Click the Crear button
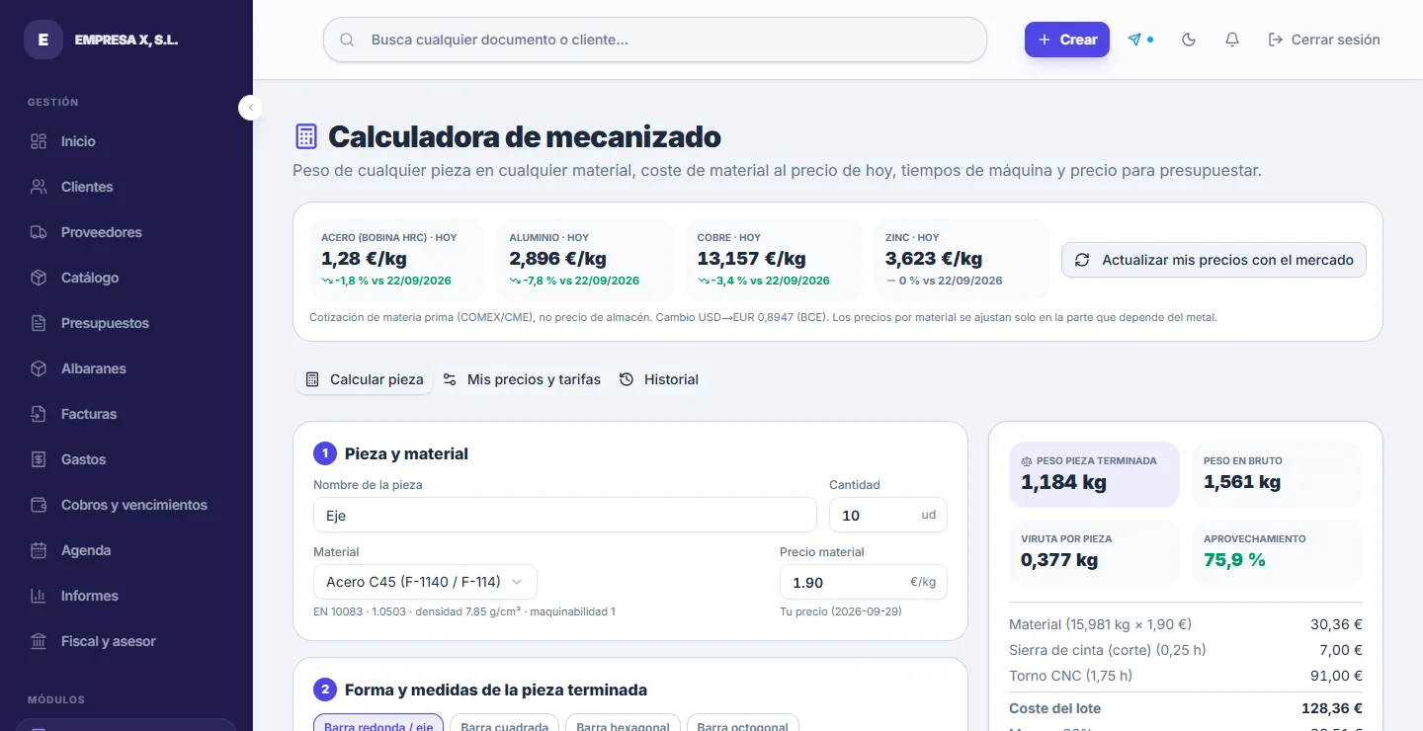Image resolution: width=1423 pixels, height=731 pixels. pyautogui.click(x=1067, y=40)
